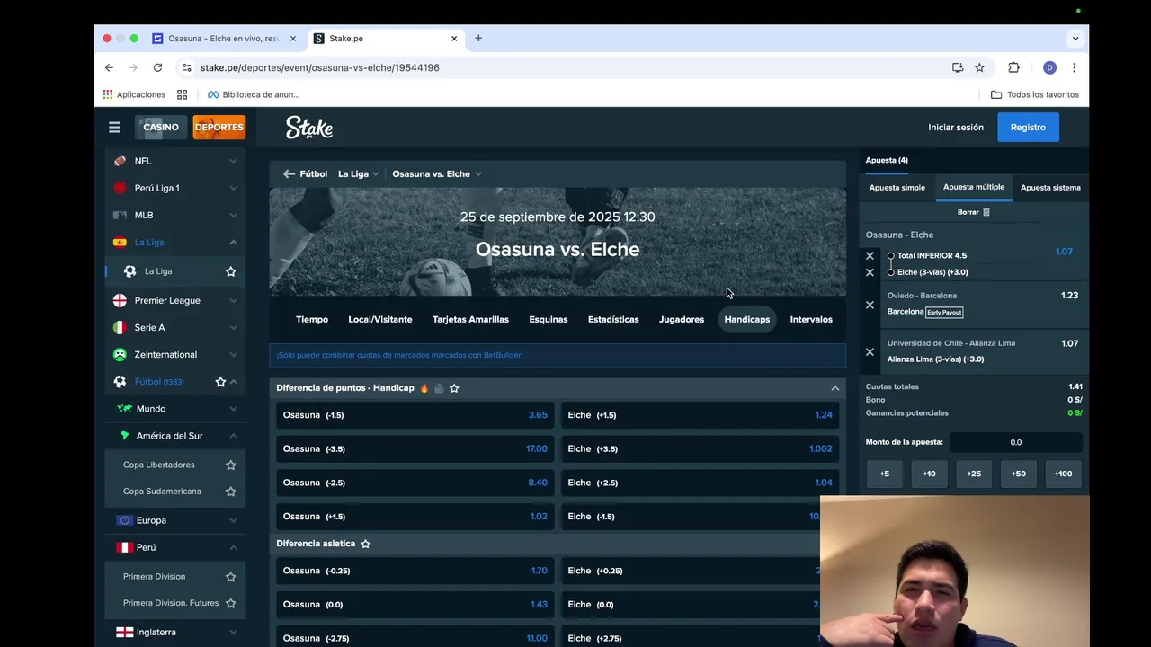1151x647 pixels.
Task: Bookmark this page with the star icon
Action: coord(979,67)
